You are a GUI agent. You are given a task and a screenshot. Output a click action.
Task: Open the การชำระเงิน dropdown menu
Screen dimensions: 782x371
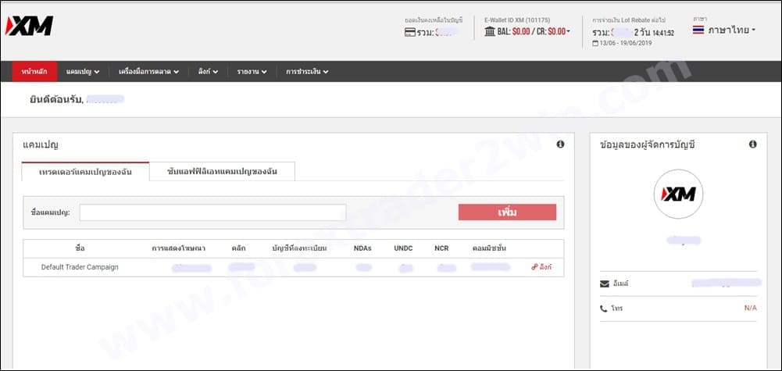coord(307,72)
